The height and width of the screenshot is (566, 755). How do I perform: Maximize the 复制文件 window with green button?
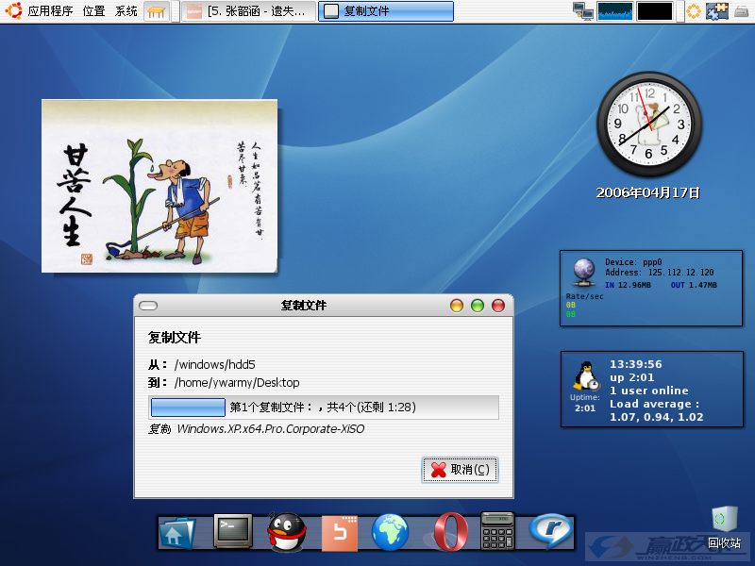tap(478, 306)
